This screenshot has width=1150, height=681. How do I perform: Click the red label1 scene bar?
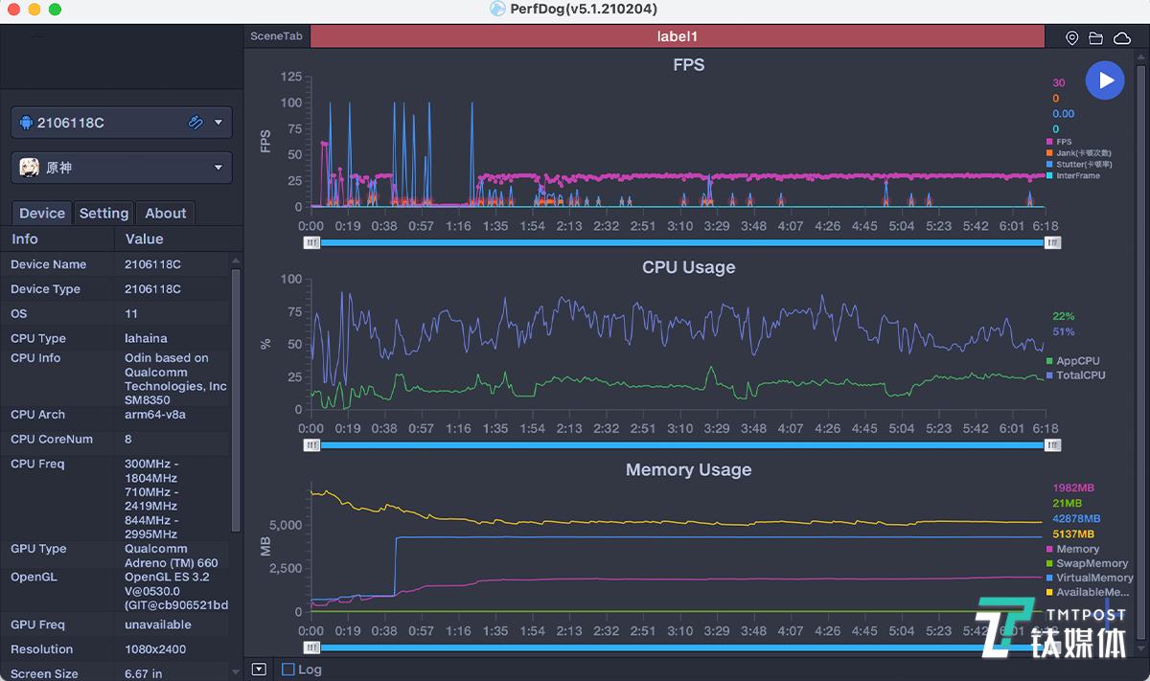(x=677, y=36)
